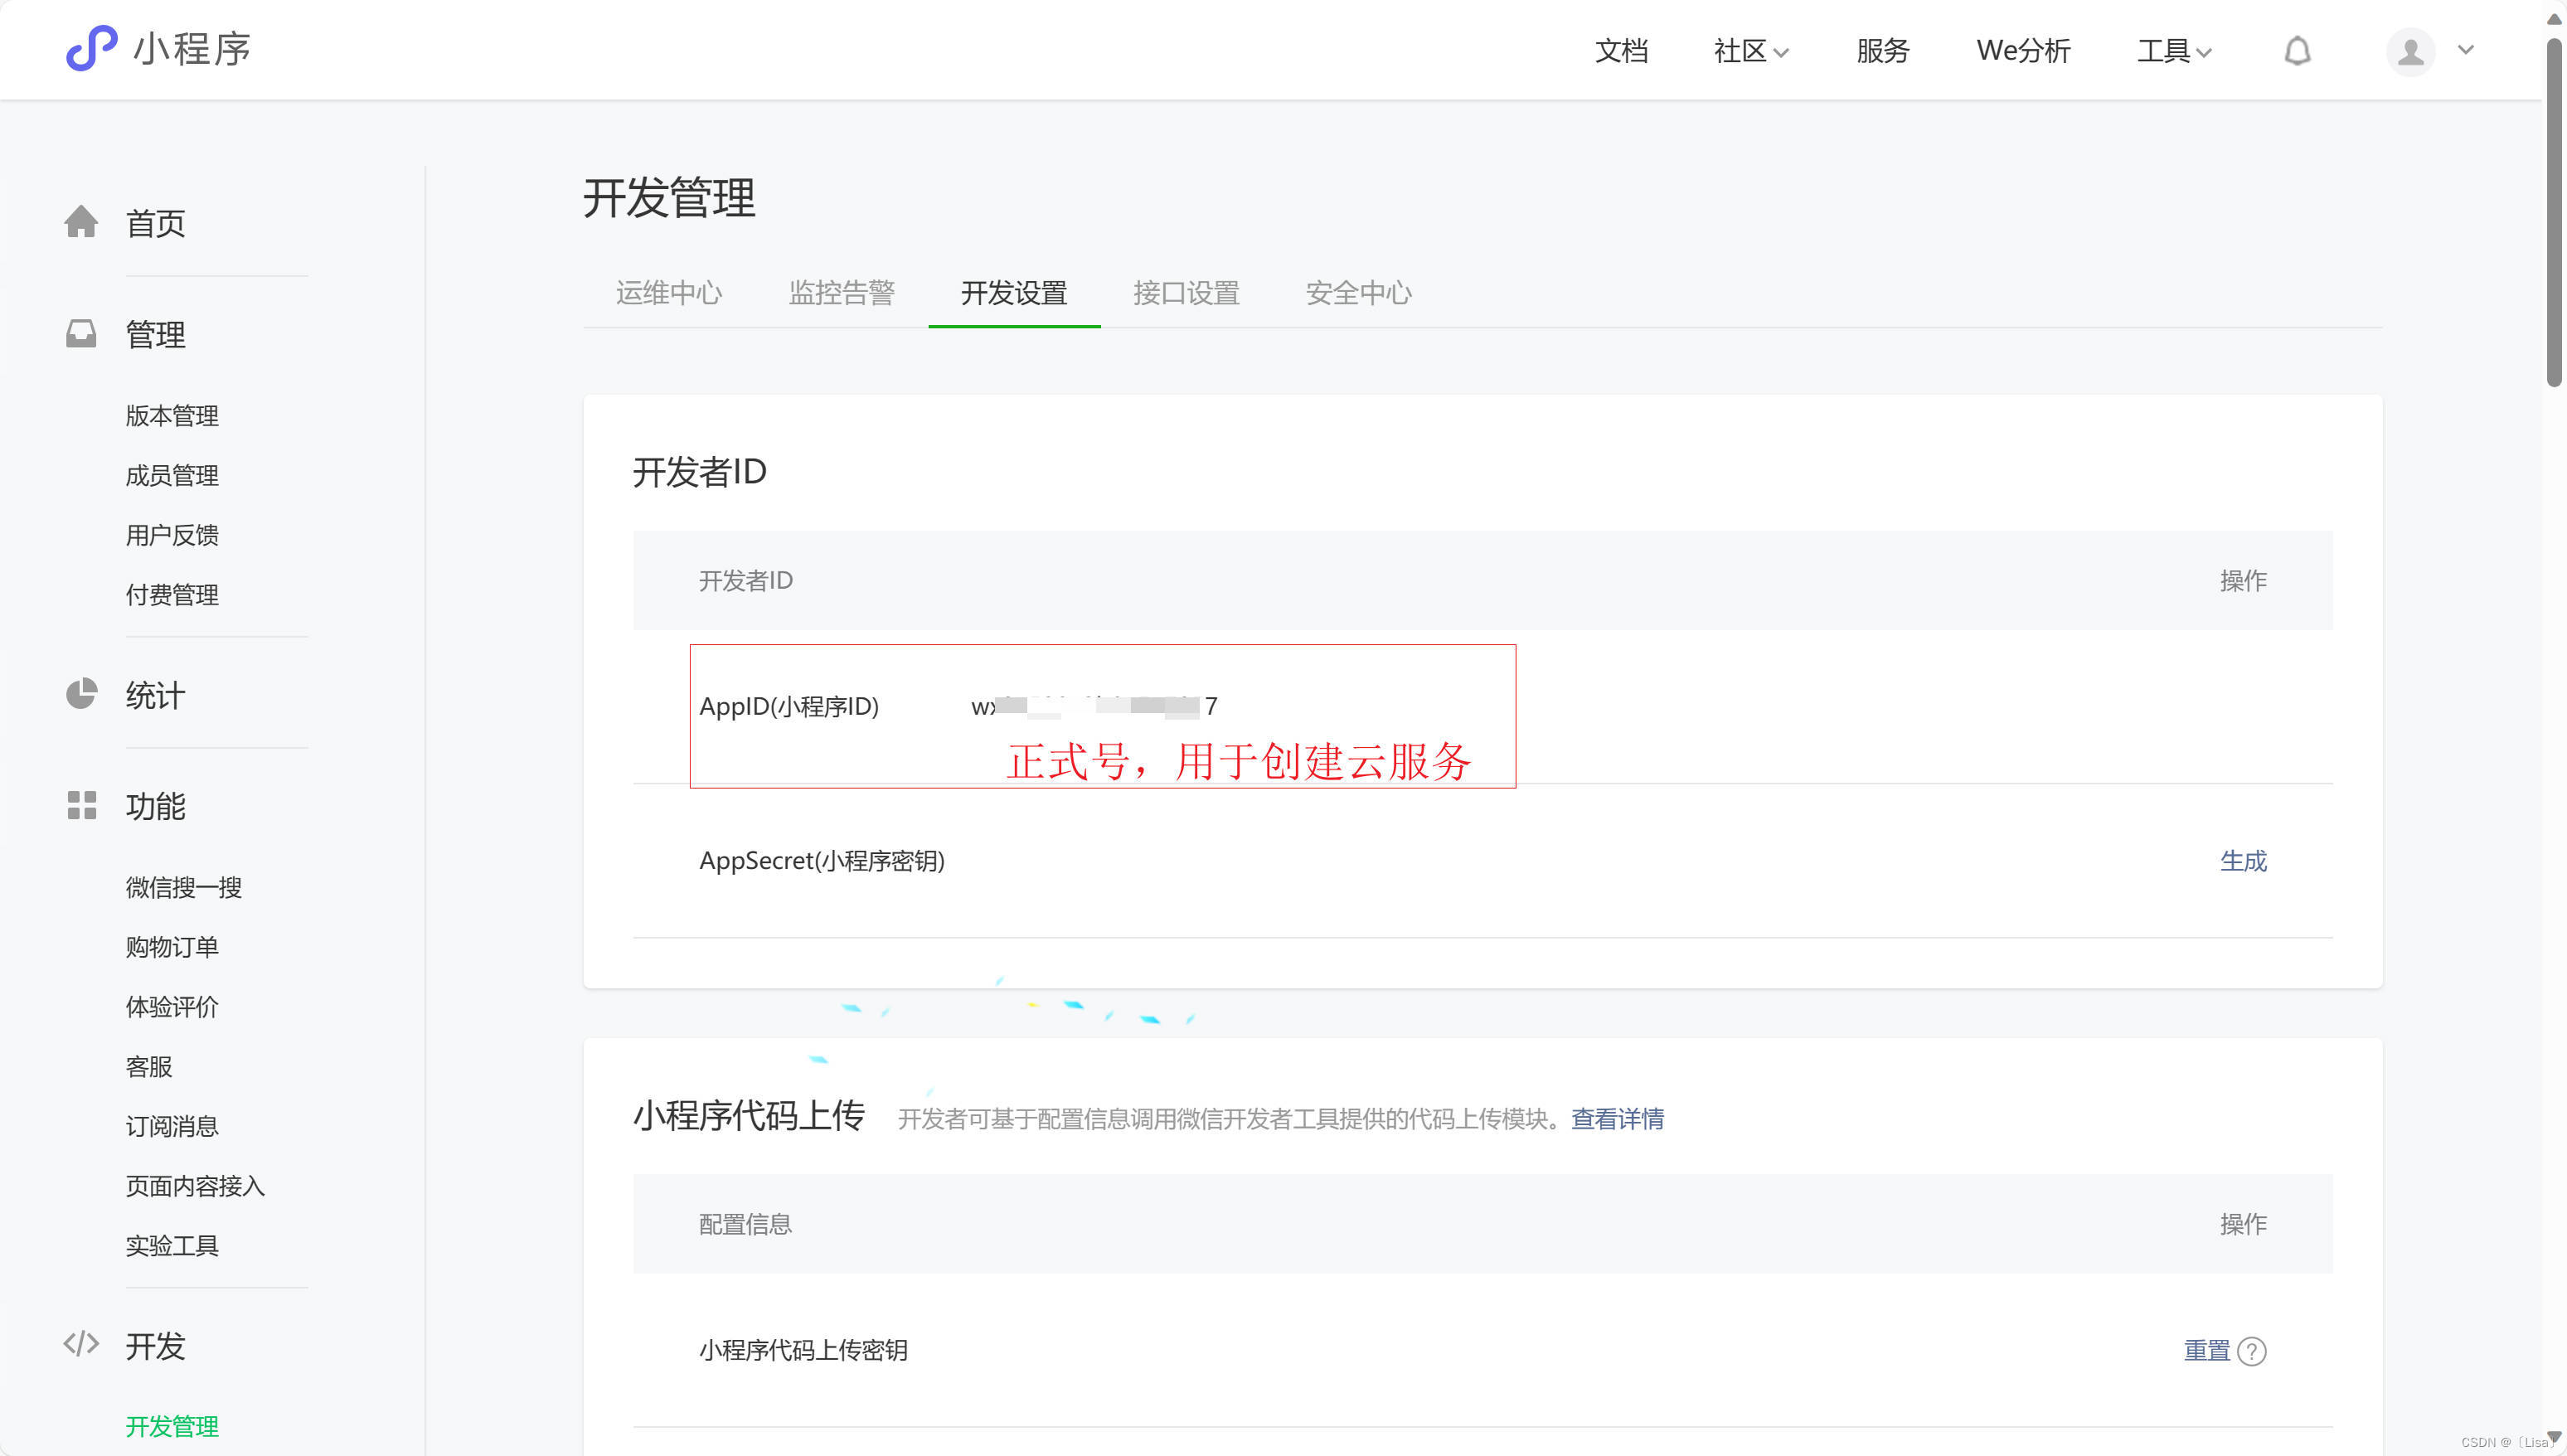Click the page vertical scrollbar thumb
Image resolution: width=2567 pixels, height=1456 pixels.
(x=2554, y=212)
